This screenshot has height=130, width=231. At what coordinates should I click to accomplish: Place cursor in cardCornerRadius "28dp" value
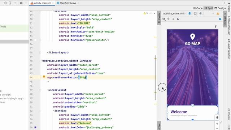[x=83, y=77]
